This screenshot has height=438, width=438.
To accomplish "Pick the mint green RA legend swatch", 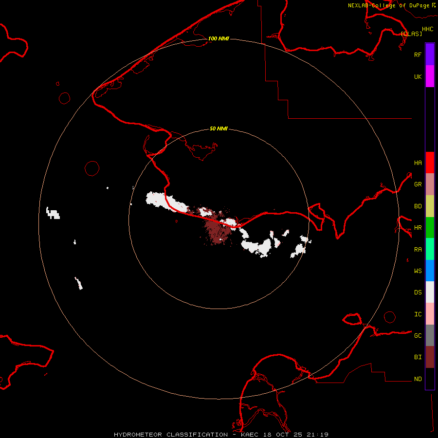I will tap(430, 249).
